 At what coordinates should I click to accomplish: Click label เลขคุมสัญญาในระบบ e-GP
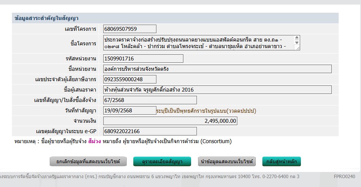(x=66, y=132)
